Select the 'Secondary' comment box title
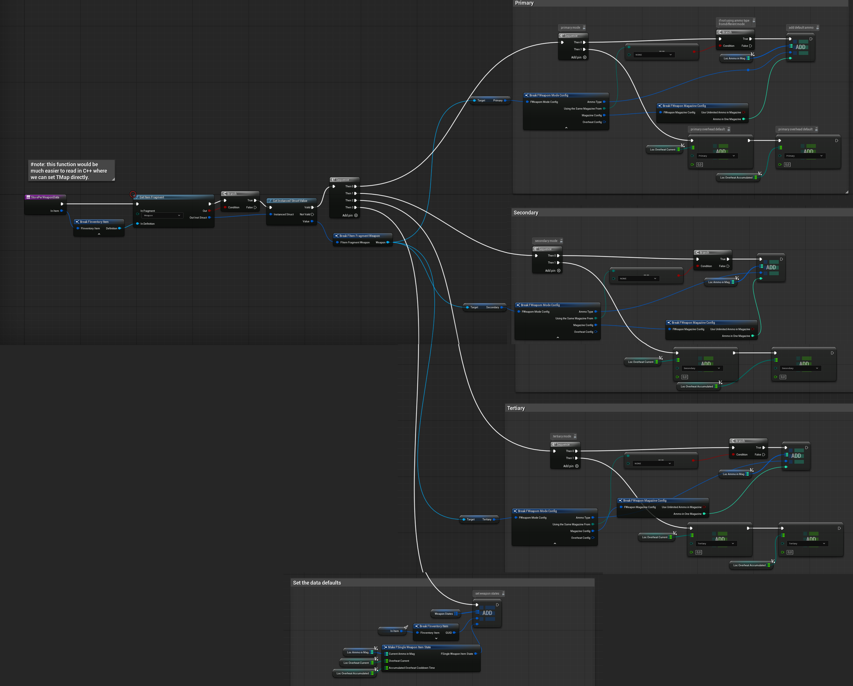This screenshot has width=853, height=686. (x=526, y=212)
